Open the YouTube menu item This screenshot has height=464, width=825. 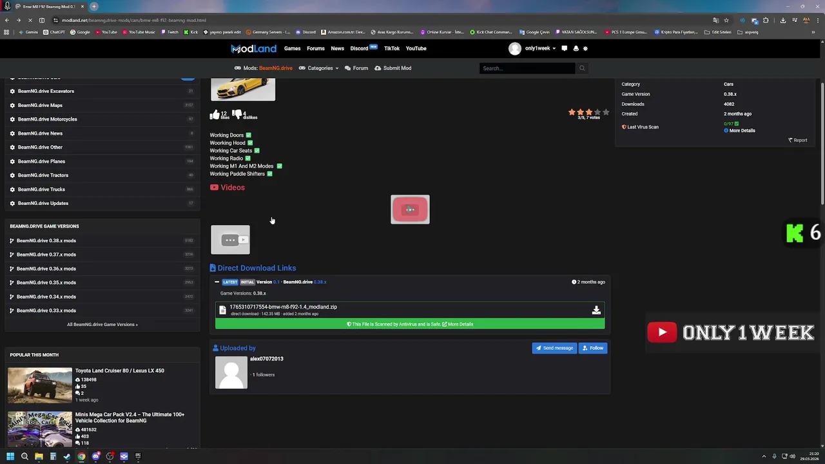click(x=416, y=48)
